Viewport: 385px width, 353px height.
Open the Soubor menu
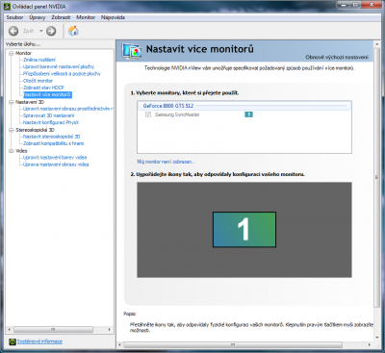14,17
